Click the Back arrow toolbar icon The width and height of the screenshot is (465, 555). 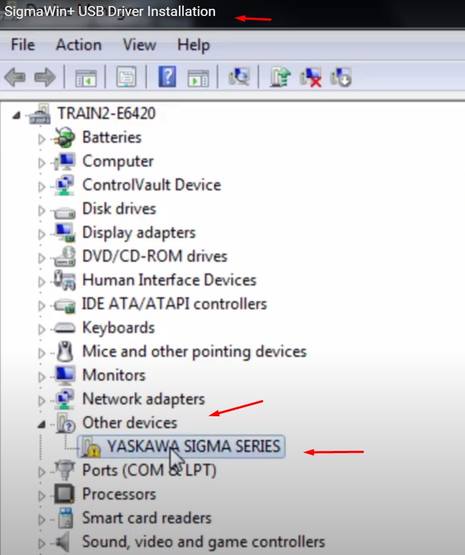point(15,77)
